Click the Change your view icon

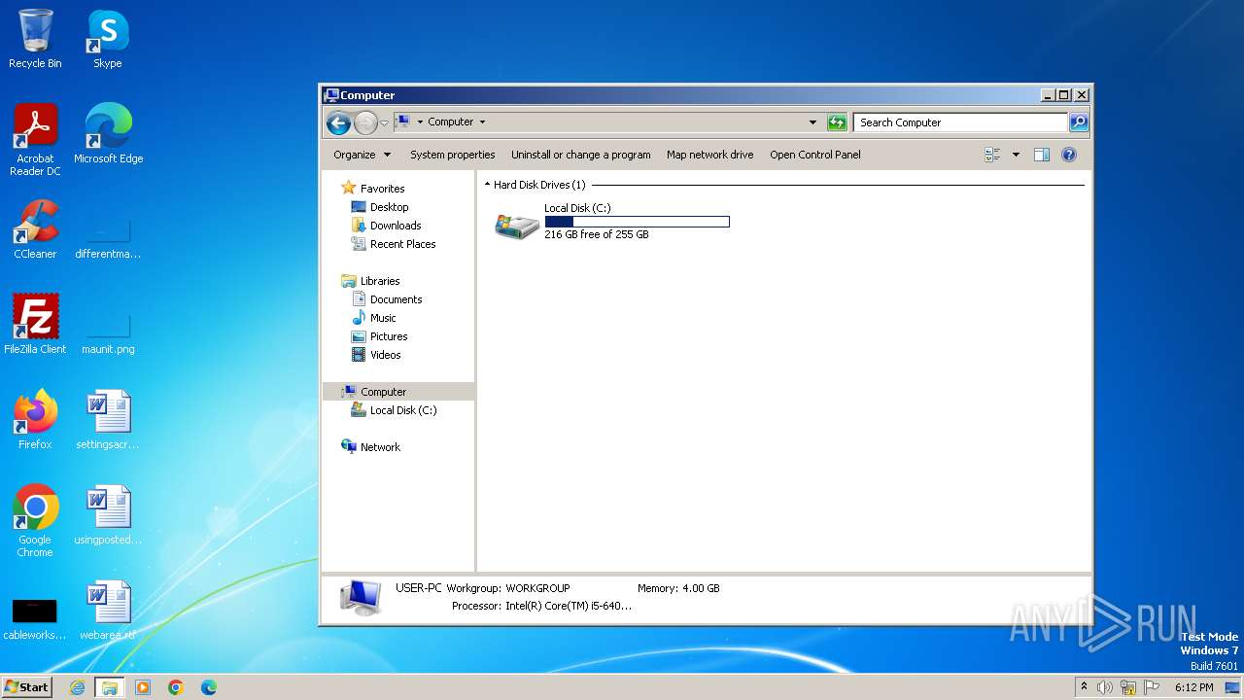point(992,155)
